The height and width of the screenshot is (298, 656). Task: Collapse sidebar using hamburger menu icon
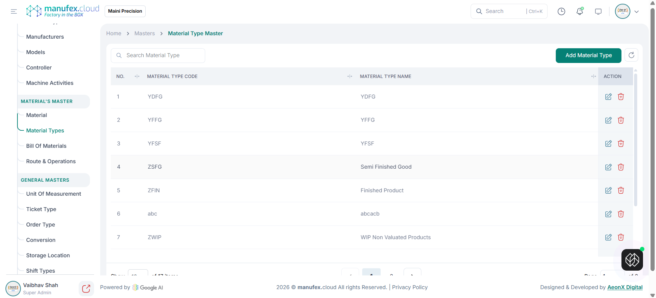point(14,12)
